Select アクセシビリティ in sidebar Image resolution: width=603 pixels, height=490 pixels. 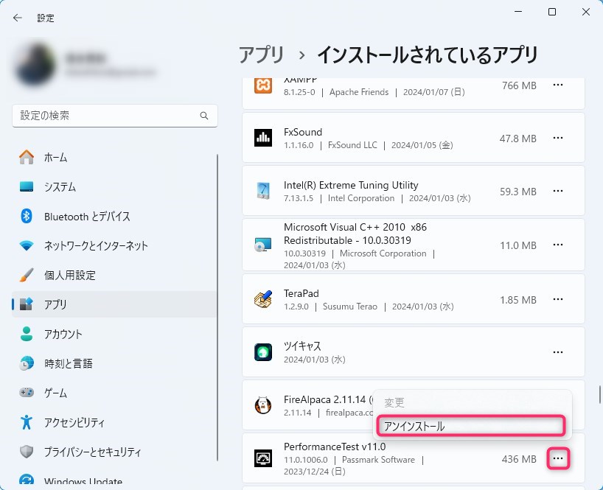(74, 422)
